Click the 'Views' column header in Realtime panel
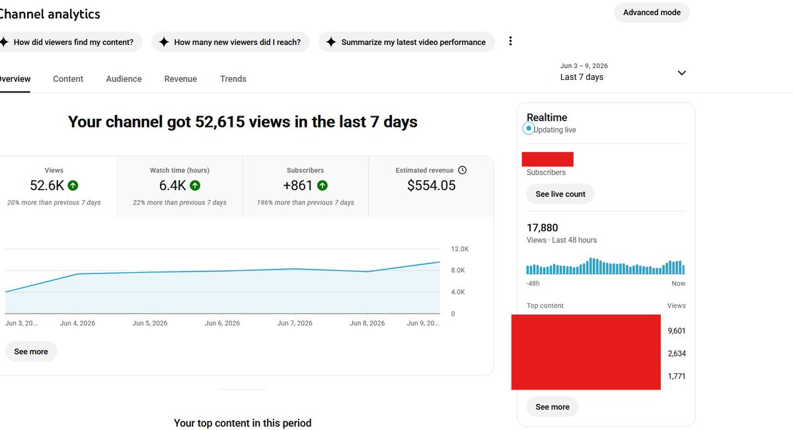Image resolution: width=793 pixels, height=430 pixels. (677, 306)
